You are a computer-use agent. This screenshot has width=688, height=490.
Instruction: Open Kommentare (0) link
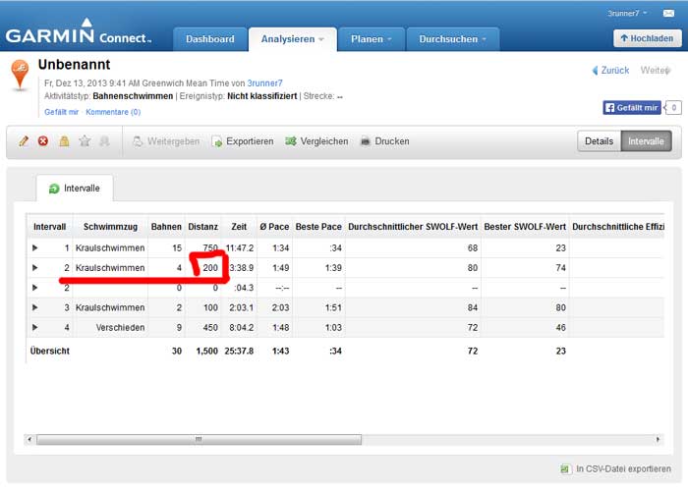pos(113,112)
